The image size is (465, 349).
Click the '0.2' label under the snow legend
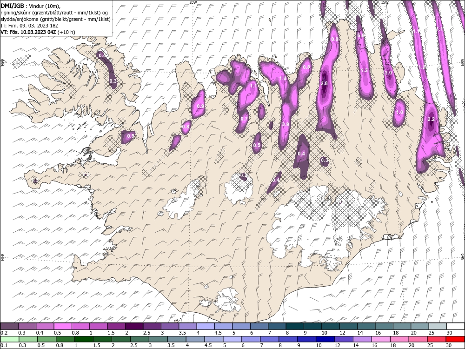coord(4,333)
